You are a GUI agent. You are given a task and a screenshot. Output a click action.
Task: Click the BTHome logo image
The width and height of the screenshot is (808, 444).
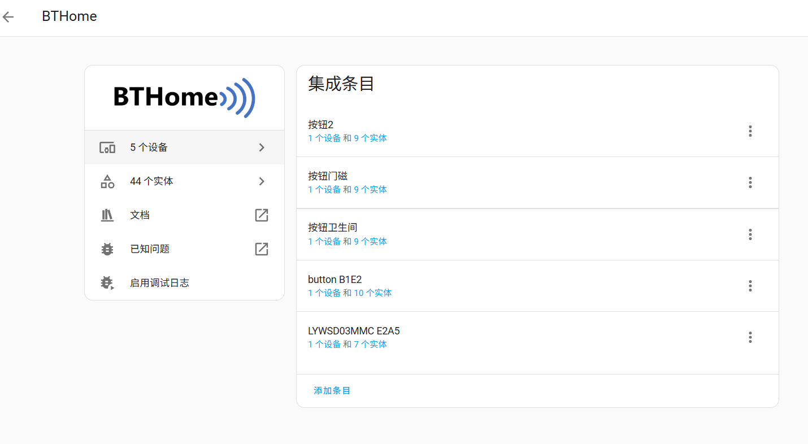pos(185,98)
